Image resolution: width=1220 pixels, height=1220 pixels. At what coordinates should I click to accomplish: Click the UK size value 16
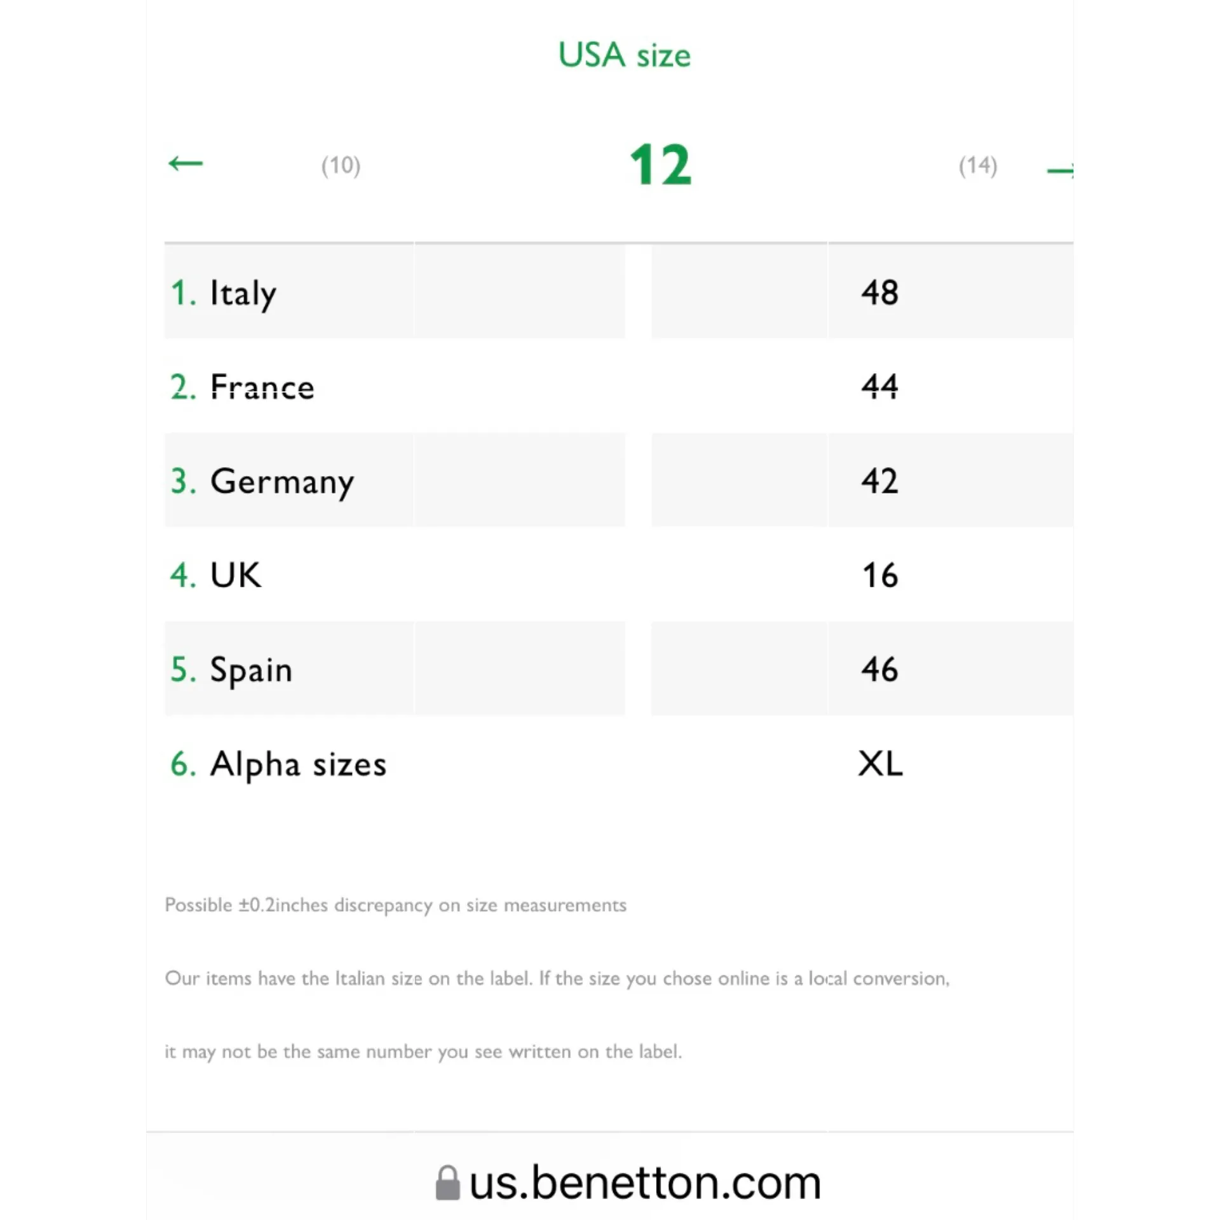(880, 575)
